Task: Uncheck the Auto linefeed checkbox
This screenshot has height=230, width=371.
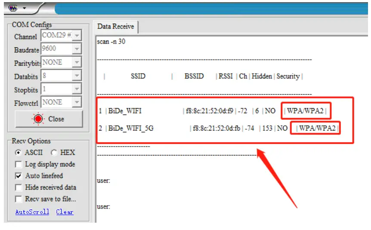Action: click(x=18, y=176)
